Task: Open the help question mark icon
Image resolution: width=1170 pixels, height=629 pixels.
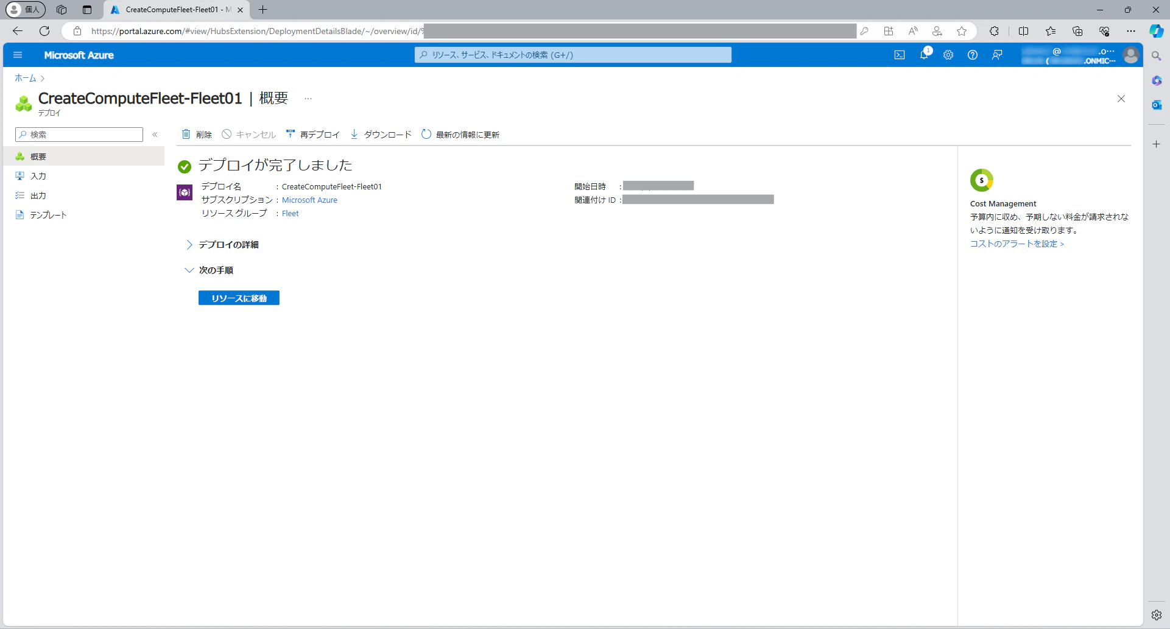Action: click(973, 55)
